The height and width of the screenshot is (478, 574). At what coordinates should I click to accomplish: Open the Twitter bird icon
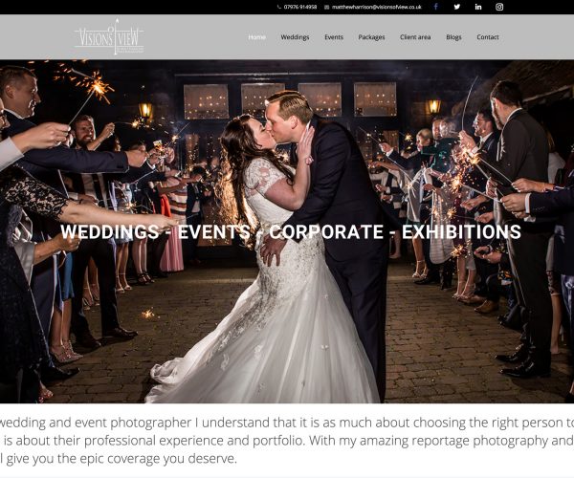(457, 7)
